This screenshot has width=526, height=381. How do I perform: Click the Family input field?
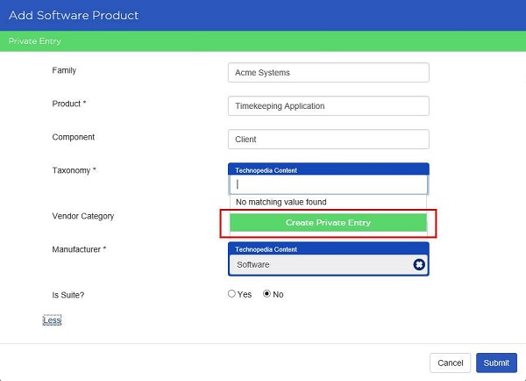[x=329, y=73]
